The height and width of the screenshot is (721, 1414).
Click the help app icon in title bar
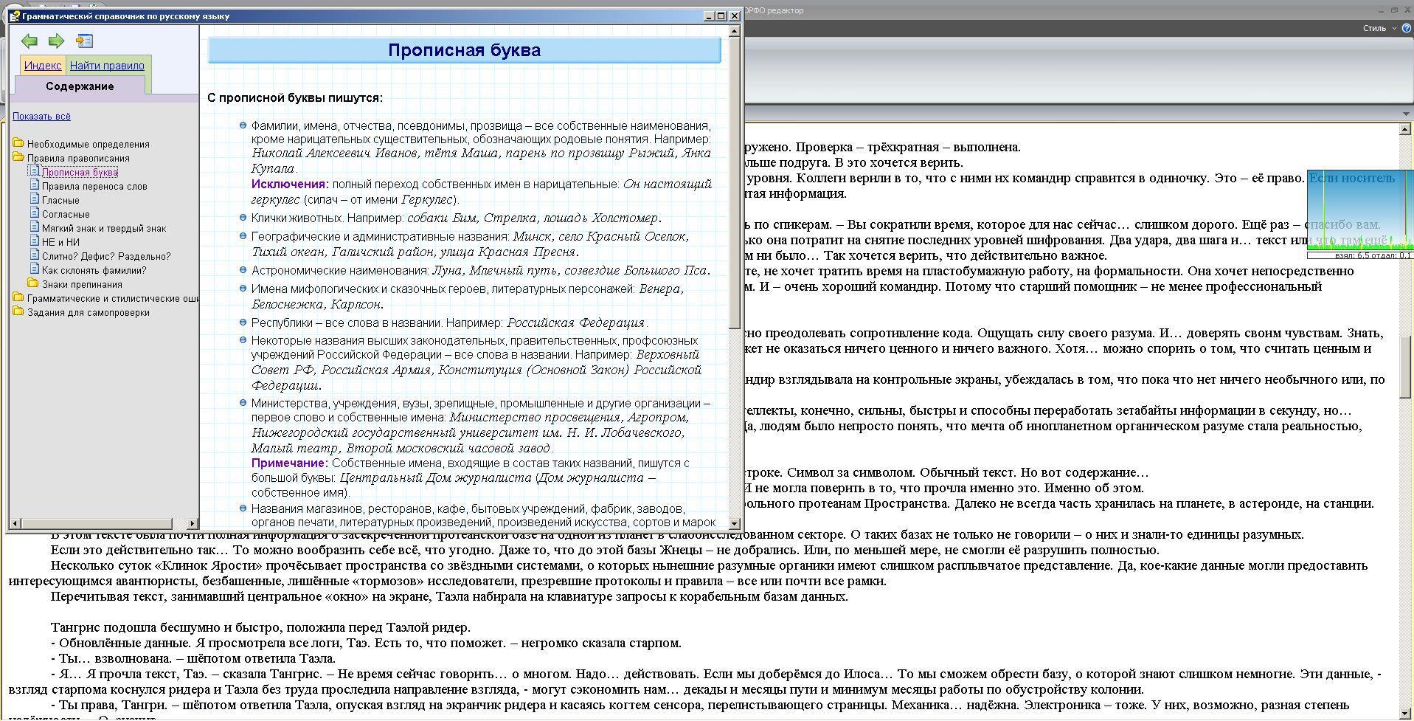coord(14,16)
